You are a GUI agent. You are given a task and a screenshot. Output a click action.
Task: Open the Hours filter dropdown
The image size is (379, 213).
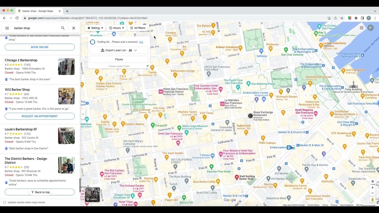117,28
